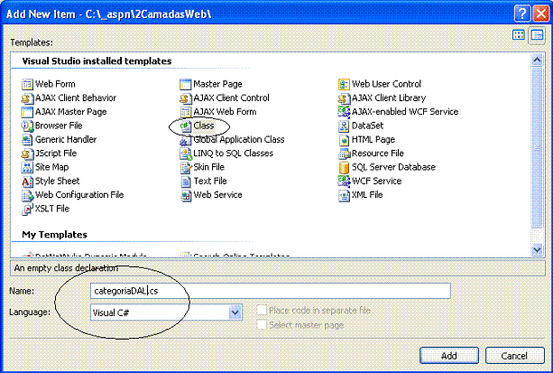Select the C# Class template icon

click(186, 126)
